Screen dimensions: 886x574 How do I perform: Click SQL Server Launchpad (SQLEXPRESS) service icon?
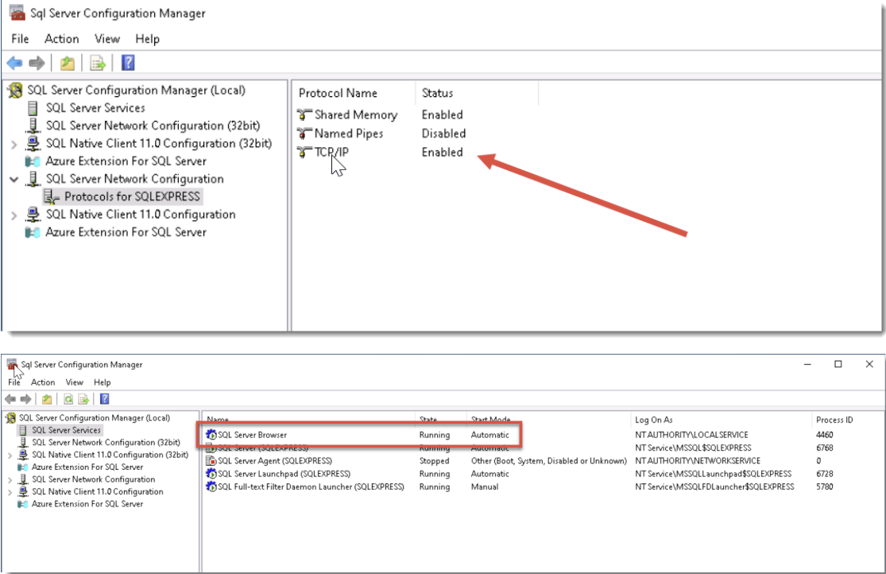pos(211,474)
